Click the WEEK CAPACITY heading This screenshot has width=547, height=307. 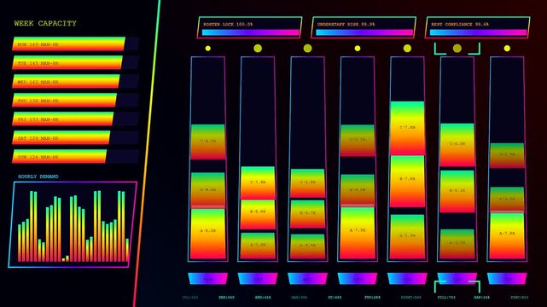[45, 23]
